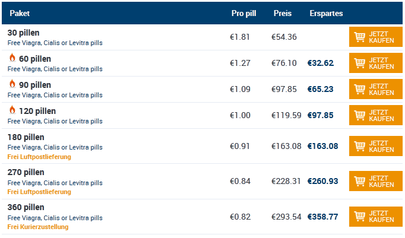Image resolution: width=405 pixels, height=238 pixels.
Task: Click Frei Luftpostlieferung text under 180 pillen
Action: [x=39, y=157]
